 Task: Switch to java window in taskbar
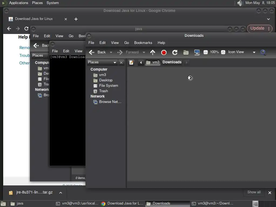coord(32,204)
